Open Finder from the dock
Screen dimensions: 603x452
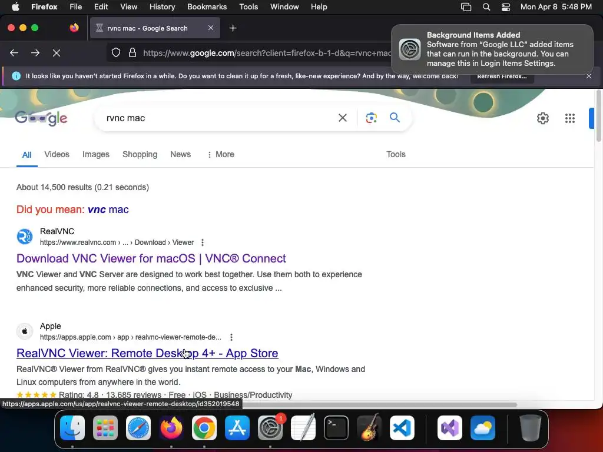pyautogui.click(x=72, y=428)
